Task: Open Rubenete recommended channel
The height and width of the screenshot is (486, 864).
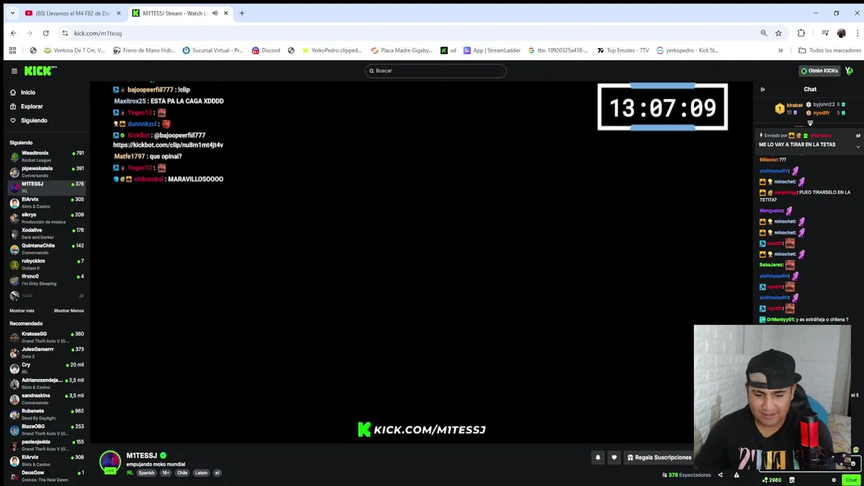Action: (x=47, y=414)
